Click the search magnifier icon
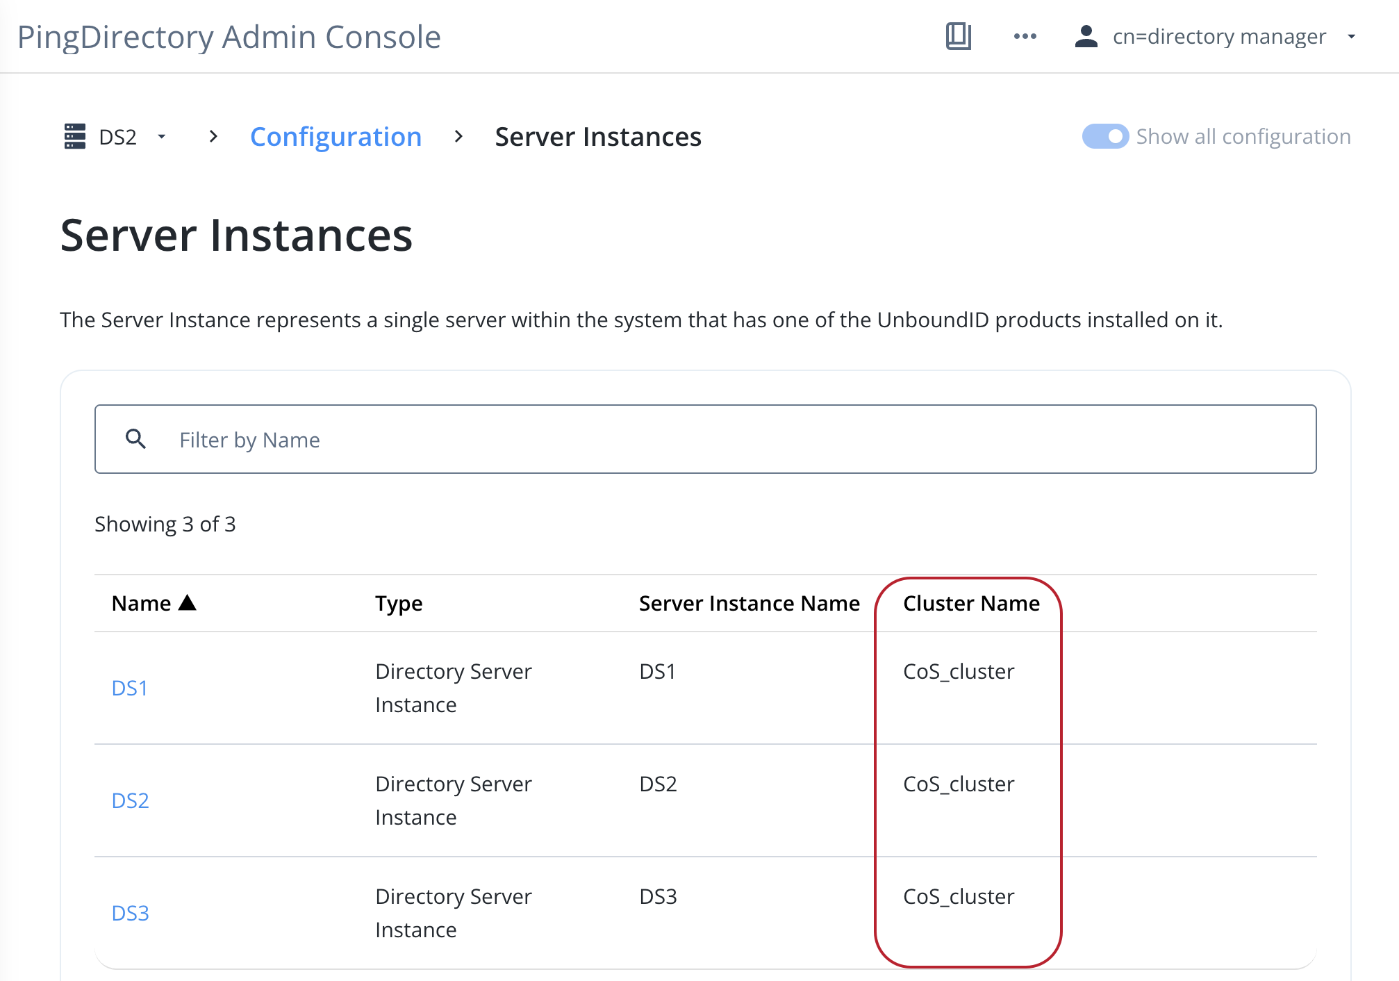Viewport: 1399px width, 981px height. 135,439
